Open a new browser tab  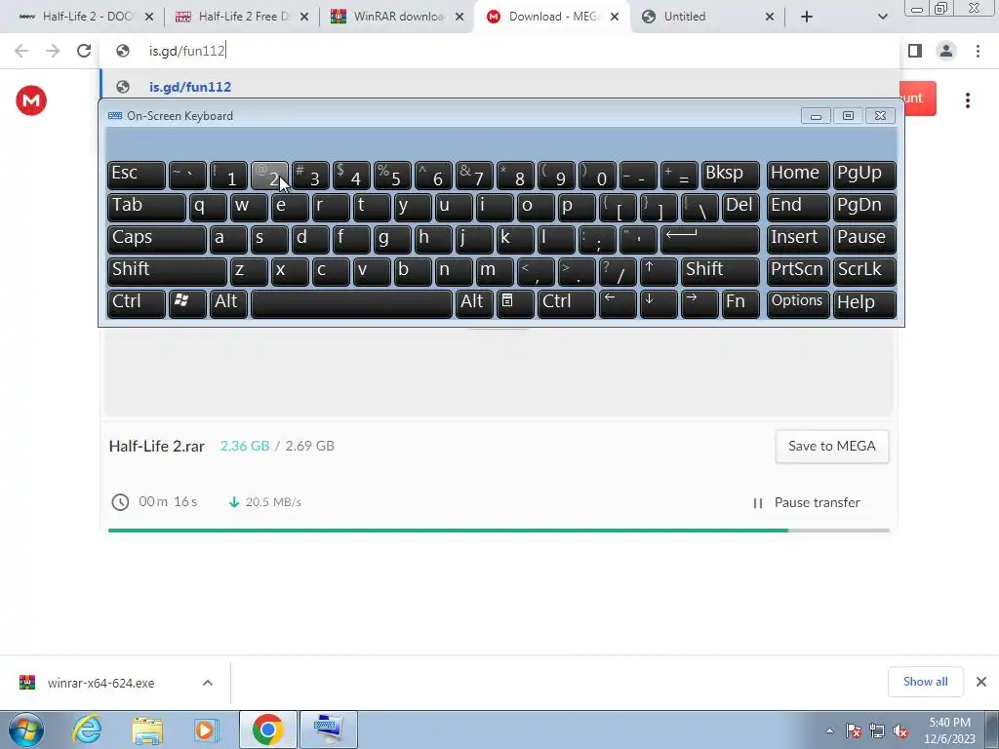tap(807, 17)
